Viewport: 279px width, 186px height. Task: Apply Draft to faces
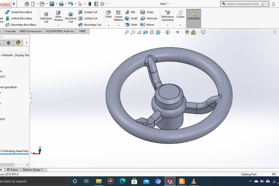(131, 18)
